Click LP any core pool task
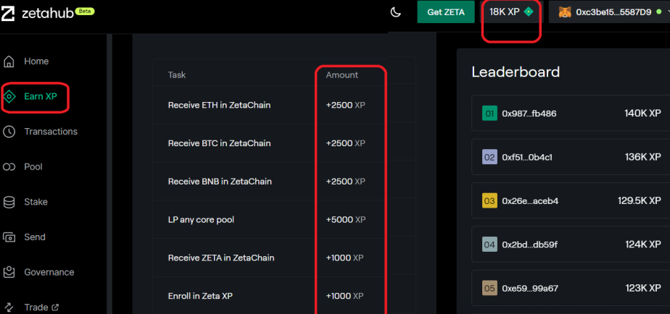The image size is (670, 314). pos(201,220)
